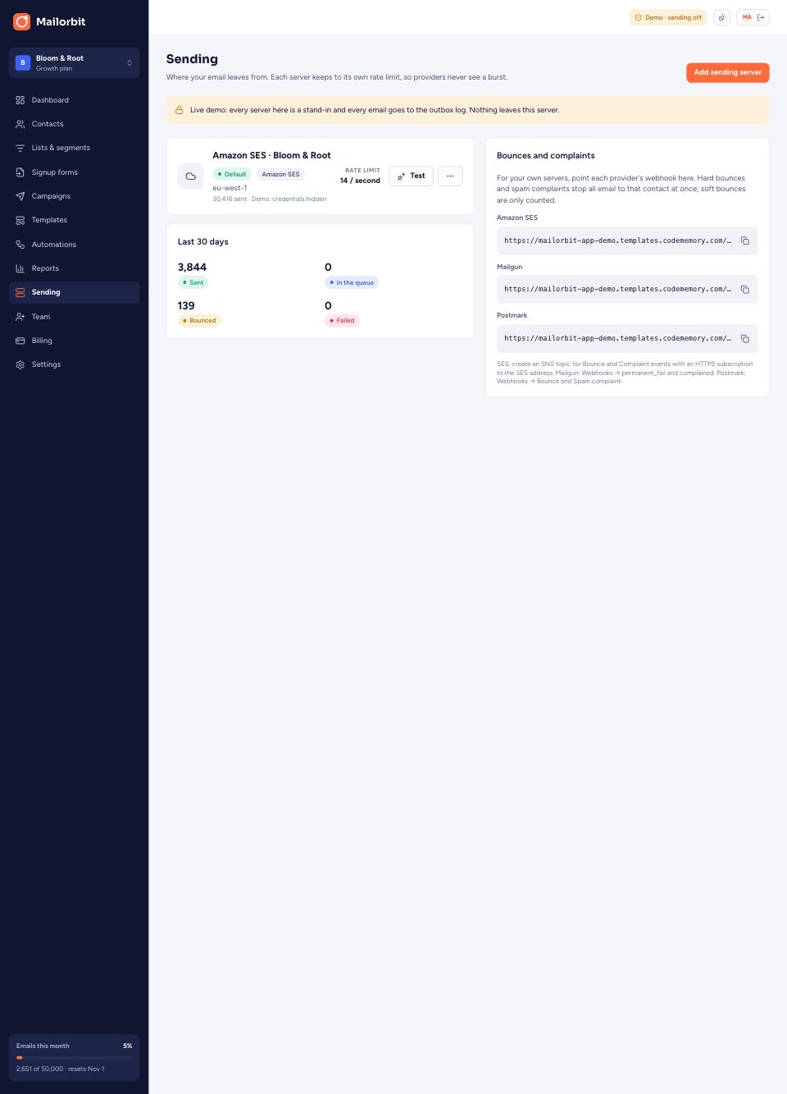787x1094 pixels.
Task: Copy the Mailgun webhook URL
Action: (745, 289)
